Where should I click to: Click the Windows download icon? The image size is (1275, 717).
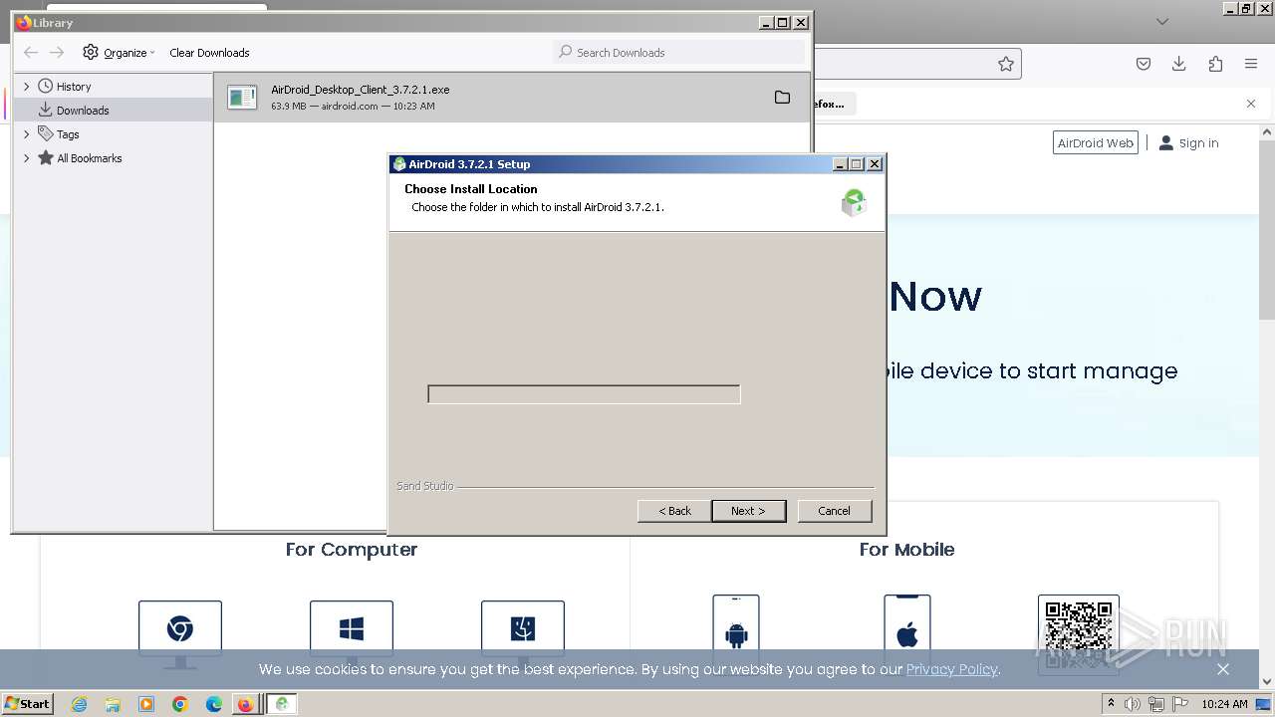[352, 629]
